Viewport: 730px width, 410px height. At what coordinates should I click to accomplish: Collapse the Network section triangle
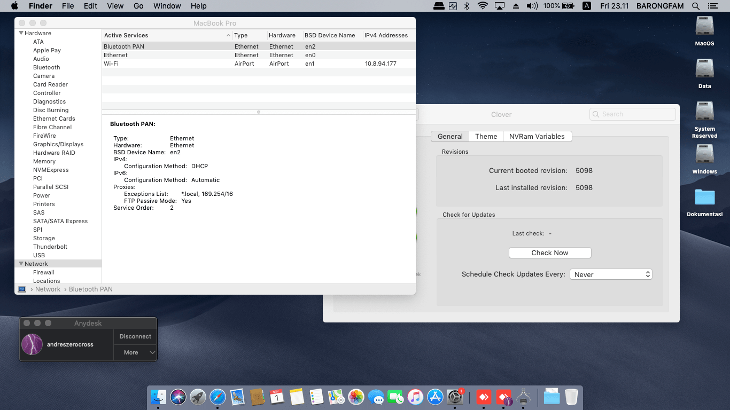click(21, 264)
